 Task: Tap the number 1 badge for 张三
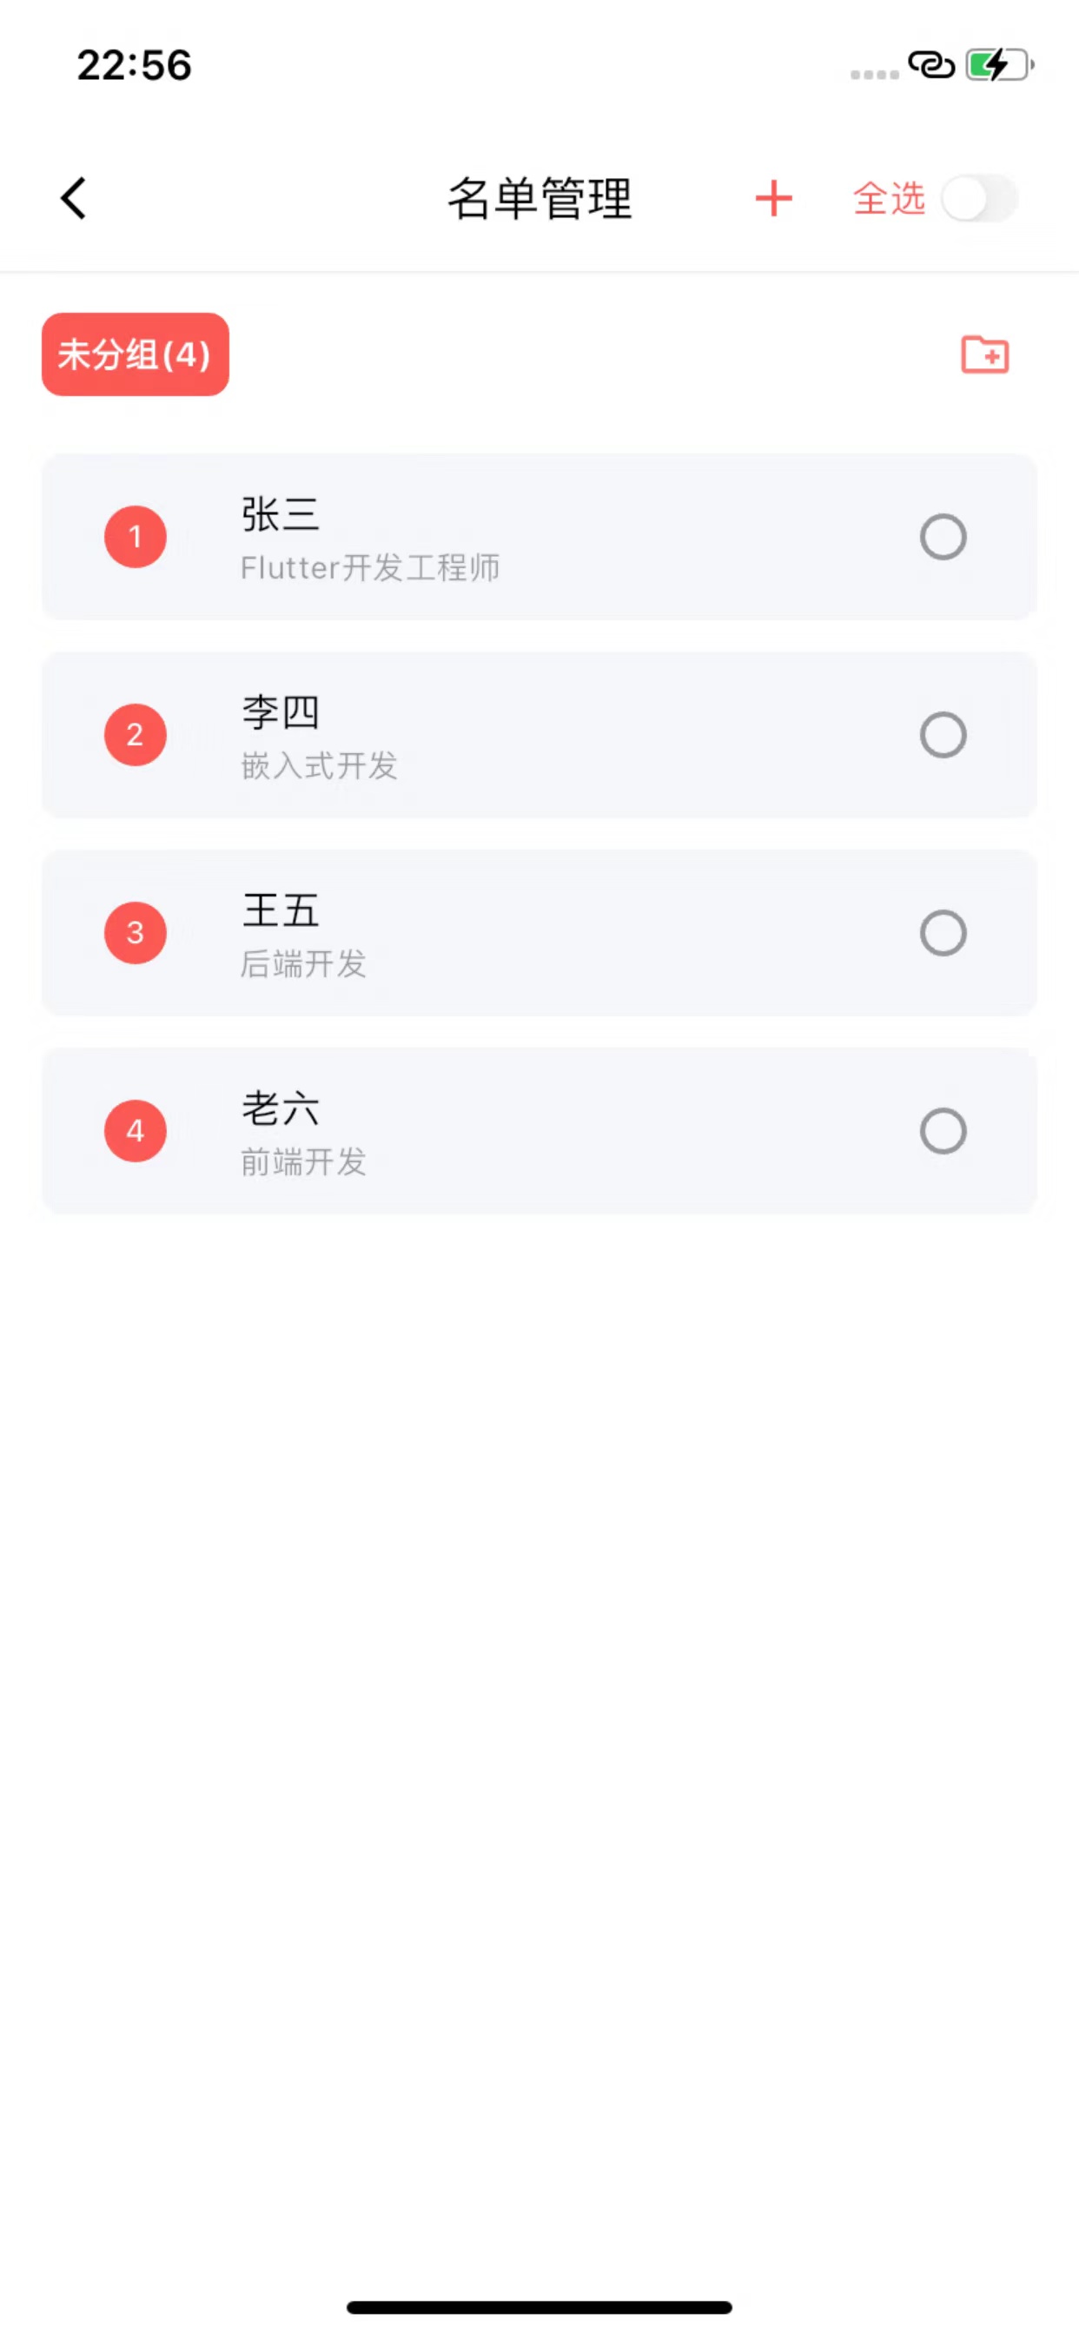[x=136, y=537]
